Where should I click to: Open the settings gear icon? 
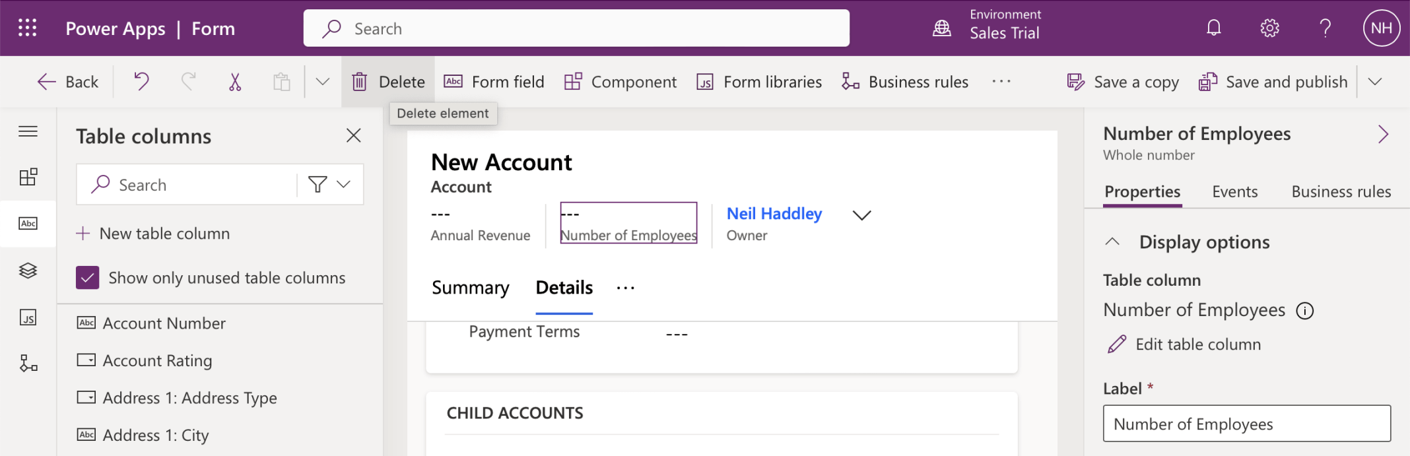[x=1269, y=28]
